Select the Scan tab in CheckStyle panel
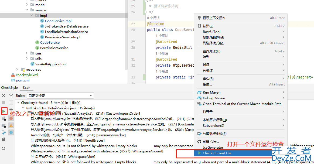 [26, 87]
